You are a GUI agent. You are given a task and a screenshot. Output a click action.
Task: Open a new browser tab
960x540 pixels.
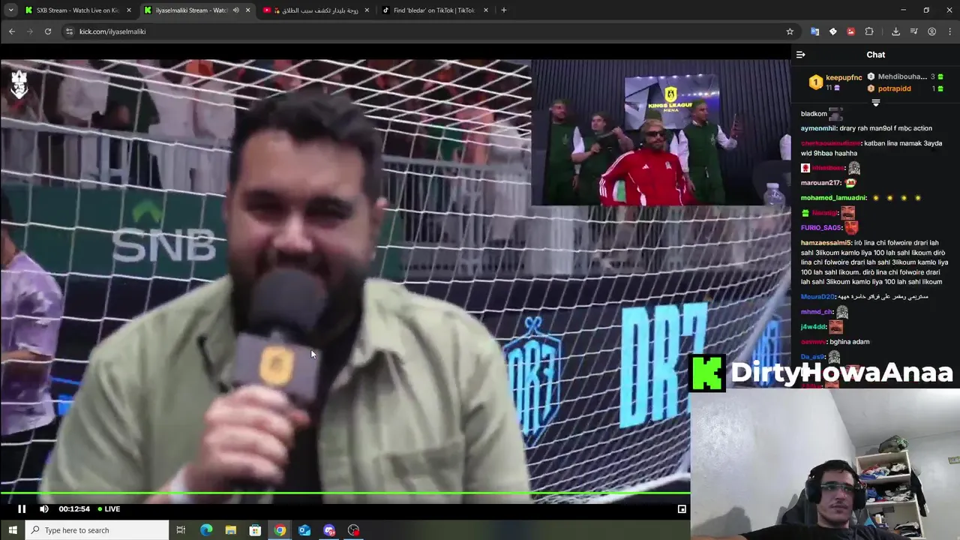(x=503, y=10)
